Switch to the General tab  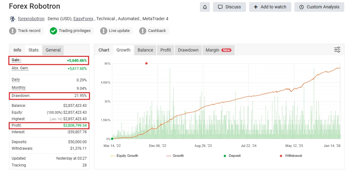pyautogui.click(x=53, y=50)
